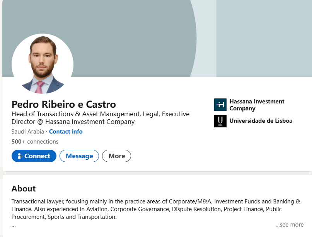Open the Universidade de Lisboa text link
The width and height of the screenshot is (312, 237).
[261, 121]
